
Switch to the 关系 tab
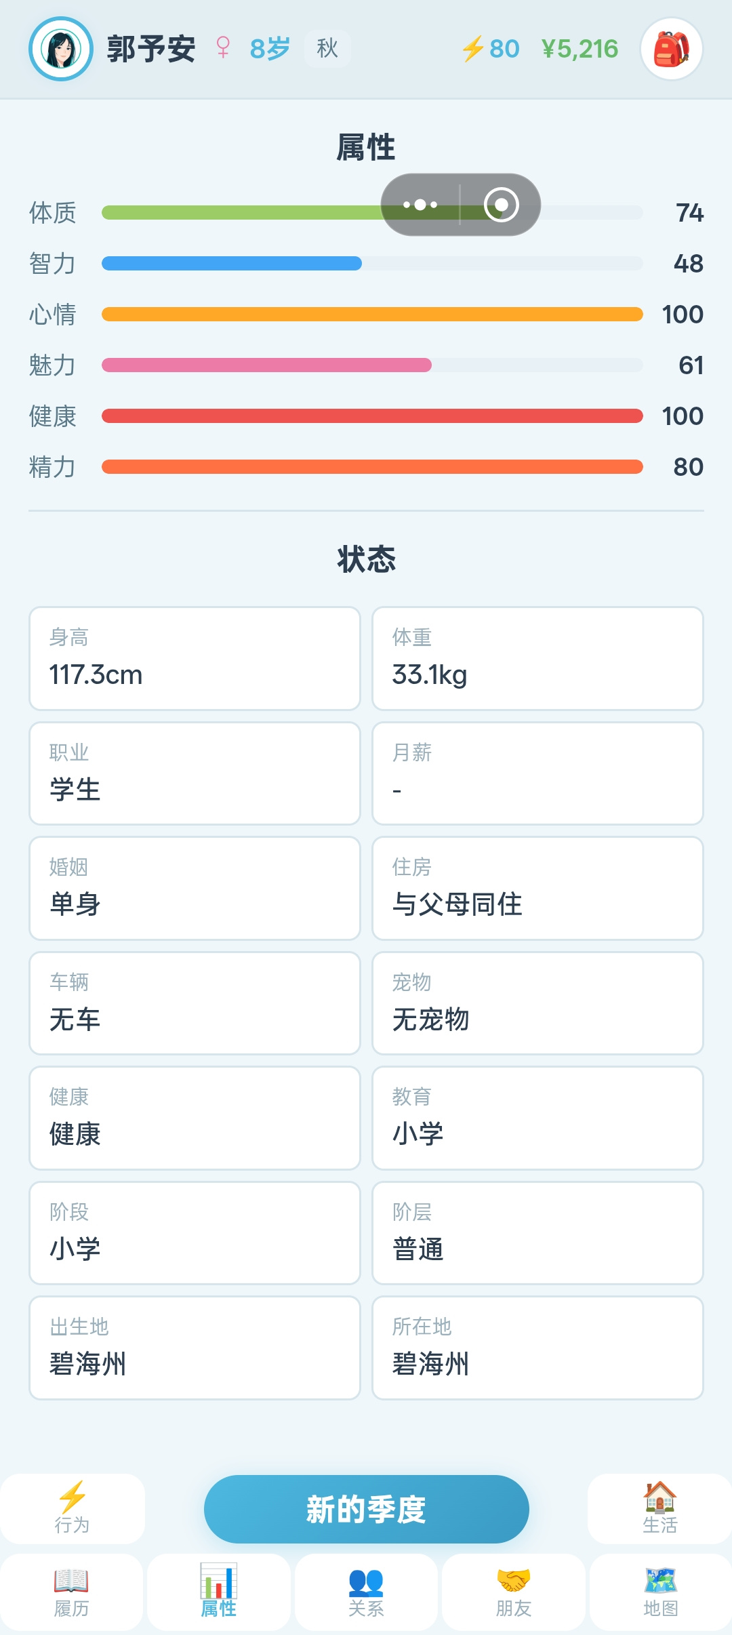[x=366, y=1592]
